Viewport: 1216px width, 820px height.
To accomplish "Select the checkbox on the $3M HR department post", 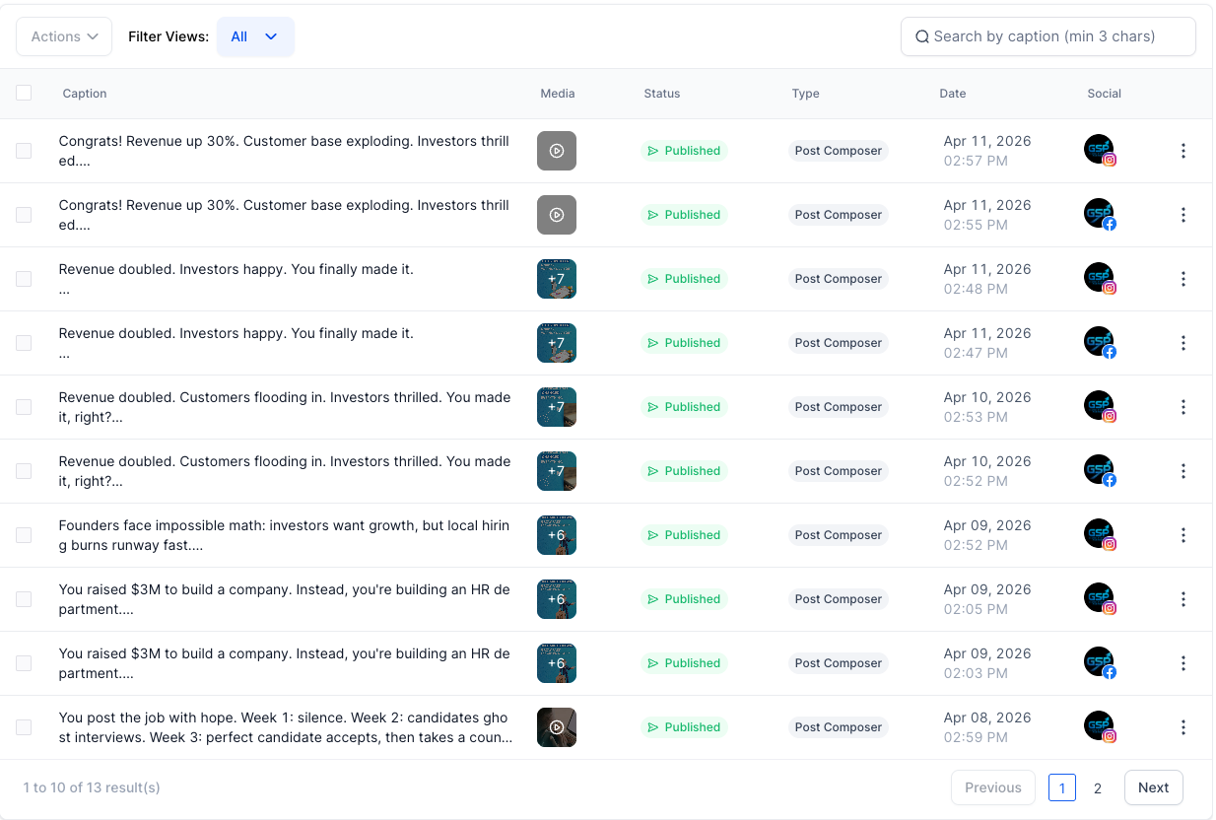I will [24, 599].
